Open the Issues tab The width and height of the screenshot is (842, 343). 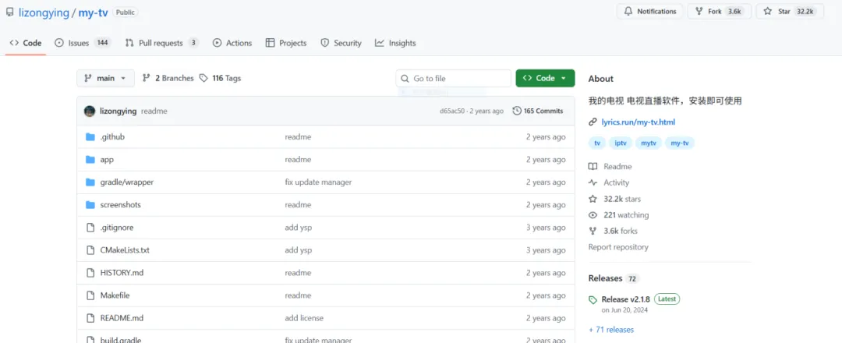[82, 43]
